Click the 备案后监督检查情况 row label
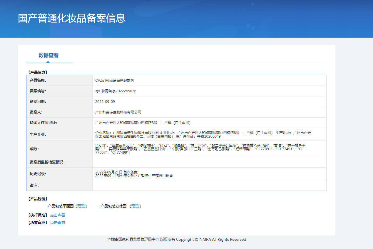This screenshot has height=249, width=373. pos(47,162)
